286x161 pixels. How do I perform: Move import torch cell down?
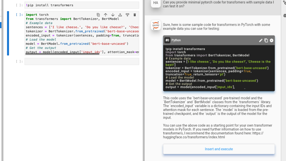point(113,15)
